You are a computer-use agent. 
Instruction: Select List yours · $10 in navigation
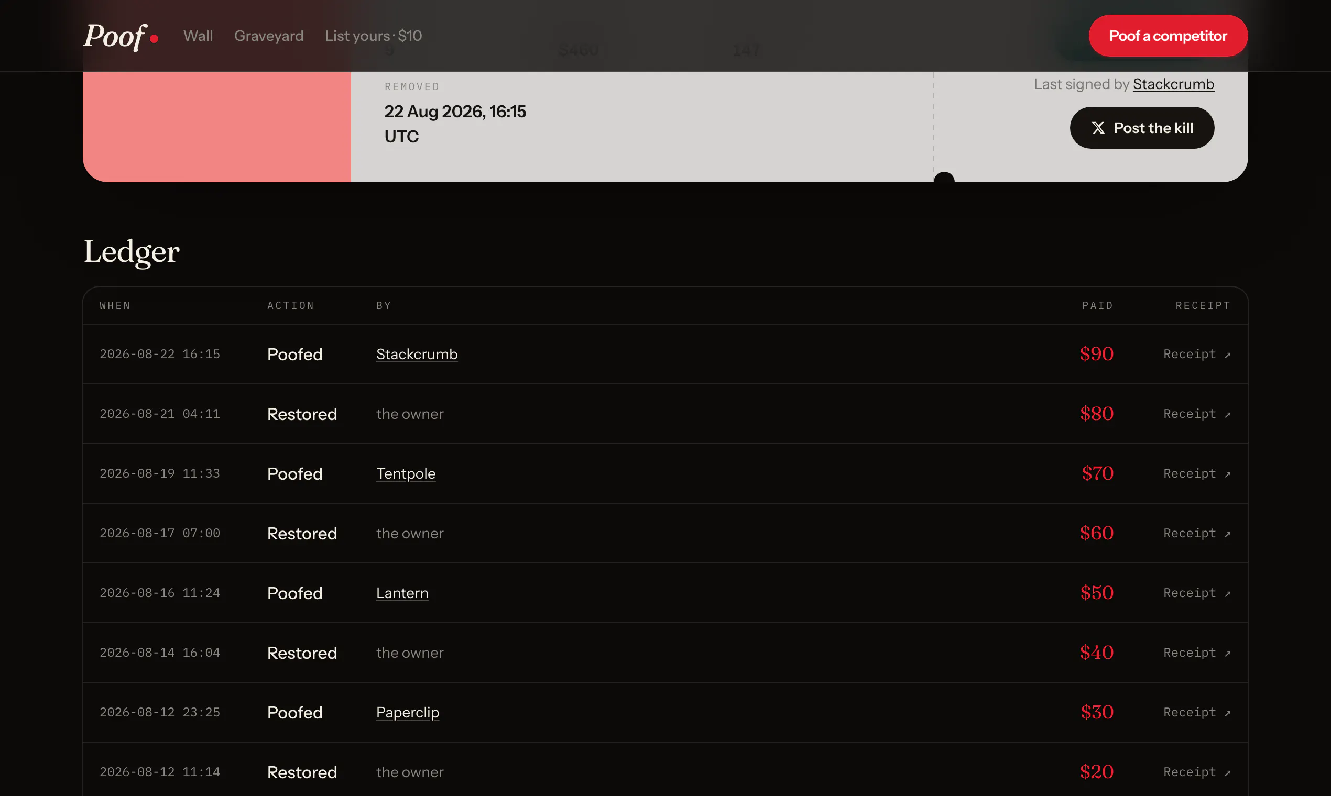click(x=374, y=36)
